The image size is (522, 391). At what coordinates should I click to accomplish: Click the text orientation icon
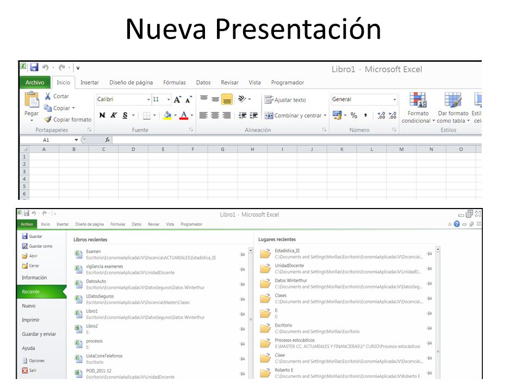tap(242, 99)
